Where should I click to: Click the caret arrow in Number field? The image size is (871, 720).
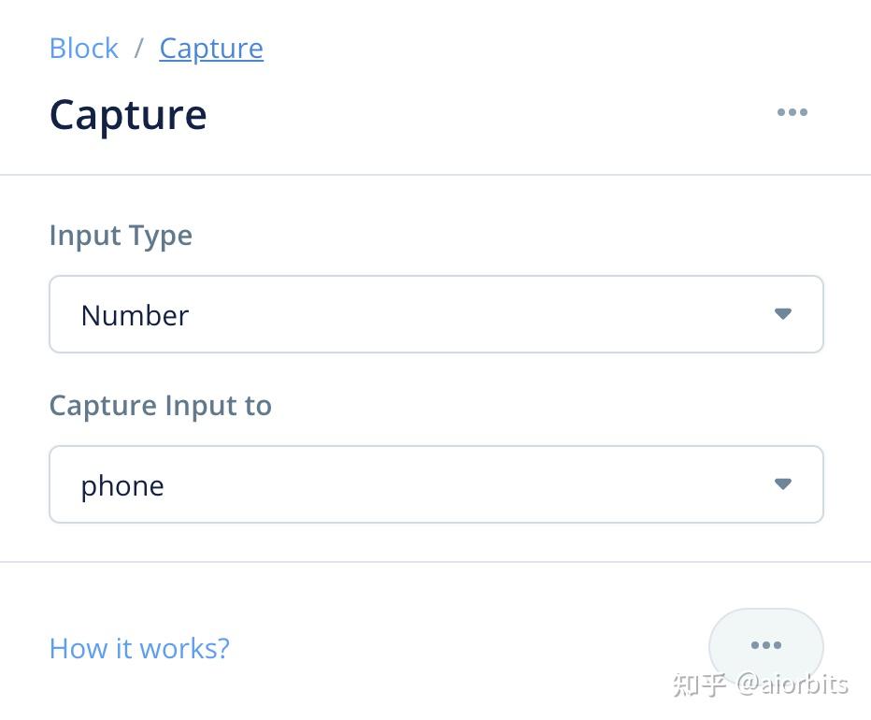tap(783, 314)
